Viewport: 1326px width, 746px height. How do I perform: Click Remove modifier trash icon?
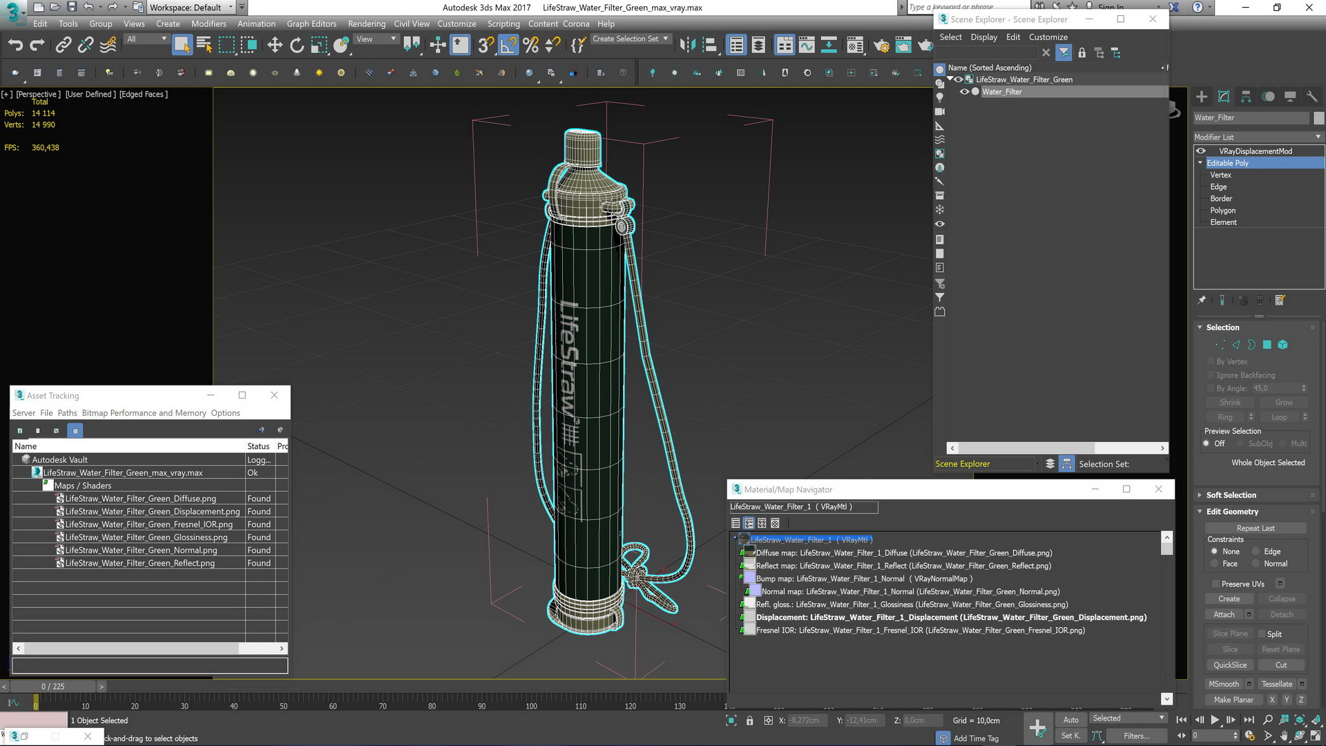point(1260,300)
